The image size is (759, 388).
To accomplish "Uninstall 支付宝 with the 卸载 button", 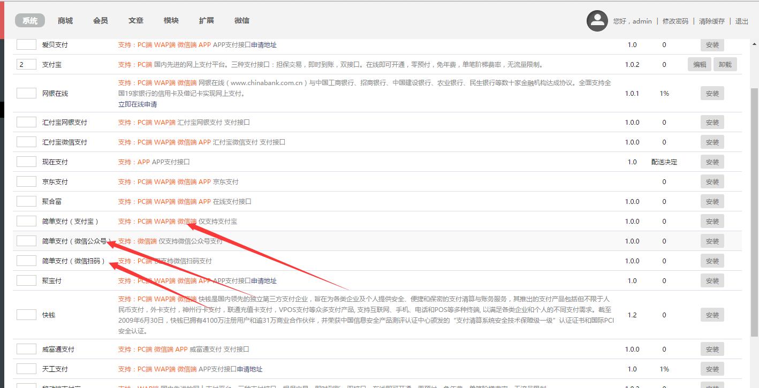I will [x=725, y=65].
